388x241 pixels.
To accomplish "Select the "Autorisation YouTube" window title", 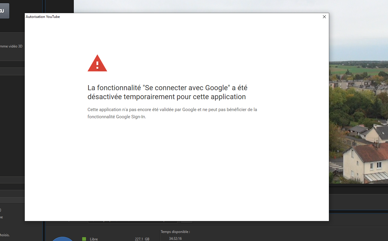I will pos(43,17).
